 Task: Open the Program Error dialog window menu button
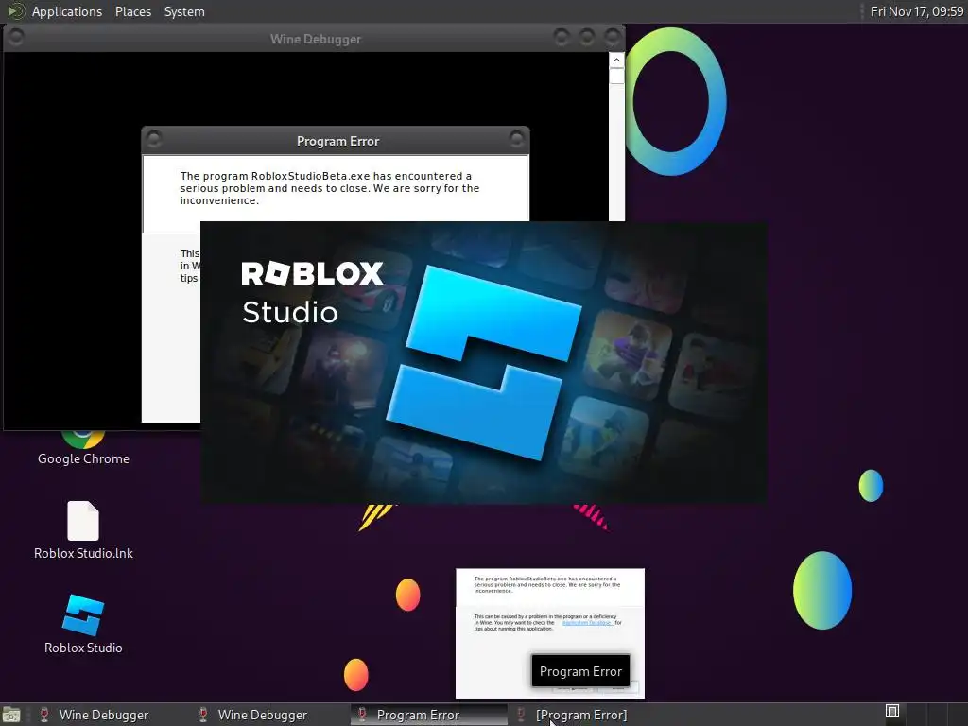pos(154,139)
